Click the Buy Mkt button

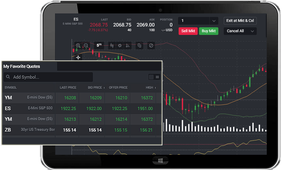(209, 31)
